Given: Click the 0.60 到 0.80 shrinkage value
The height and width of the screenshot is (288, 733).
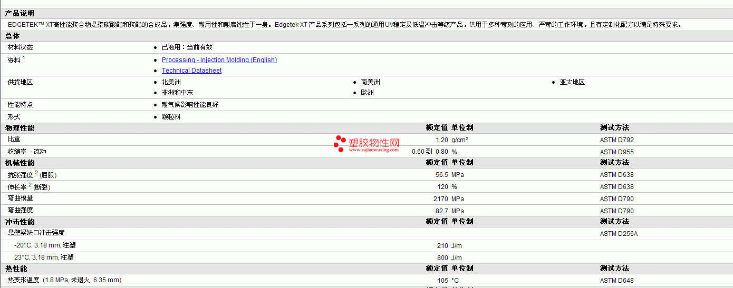Looking at the screenshot, I should coord(430,152).
